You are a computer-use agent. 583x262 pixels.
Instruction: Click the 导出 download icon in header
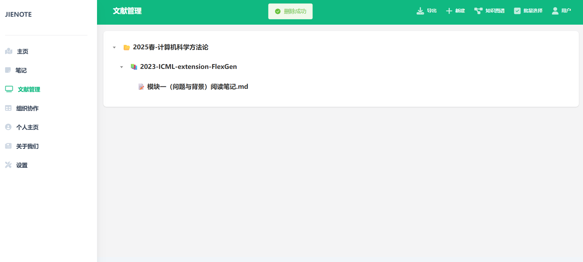[420, 11]
